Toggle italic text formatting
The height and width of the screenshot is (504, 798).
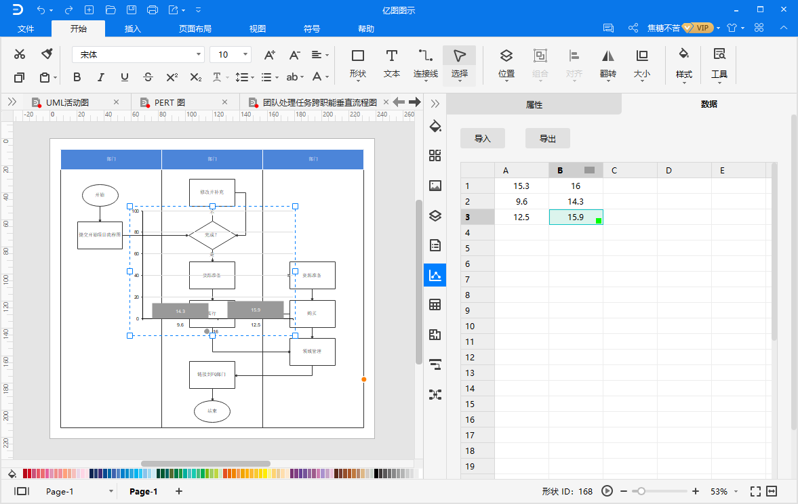pyautogui.click(x=101, y=77)
